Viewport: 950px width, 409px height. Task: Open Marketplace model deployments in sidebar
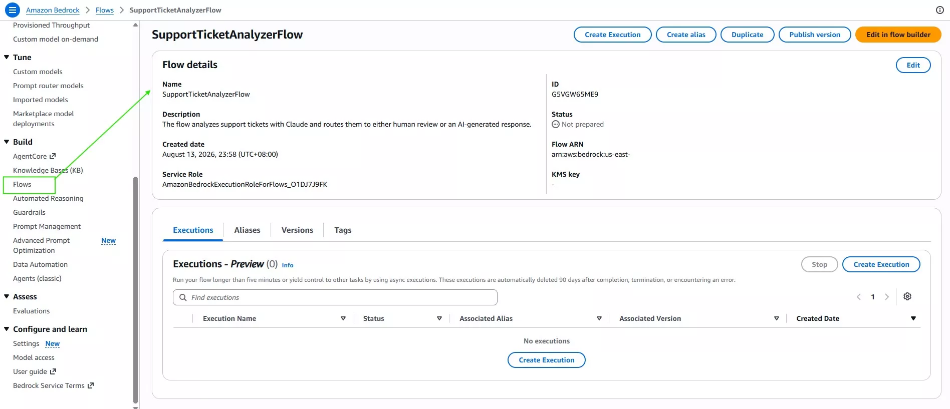tap(43, 119)
